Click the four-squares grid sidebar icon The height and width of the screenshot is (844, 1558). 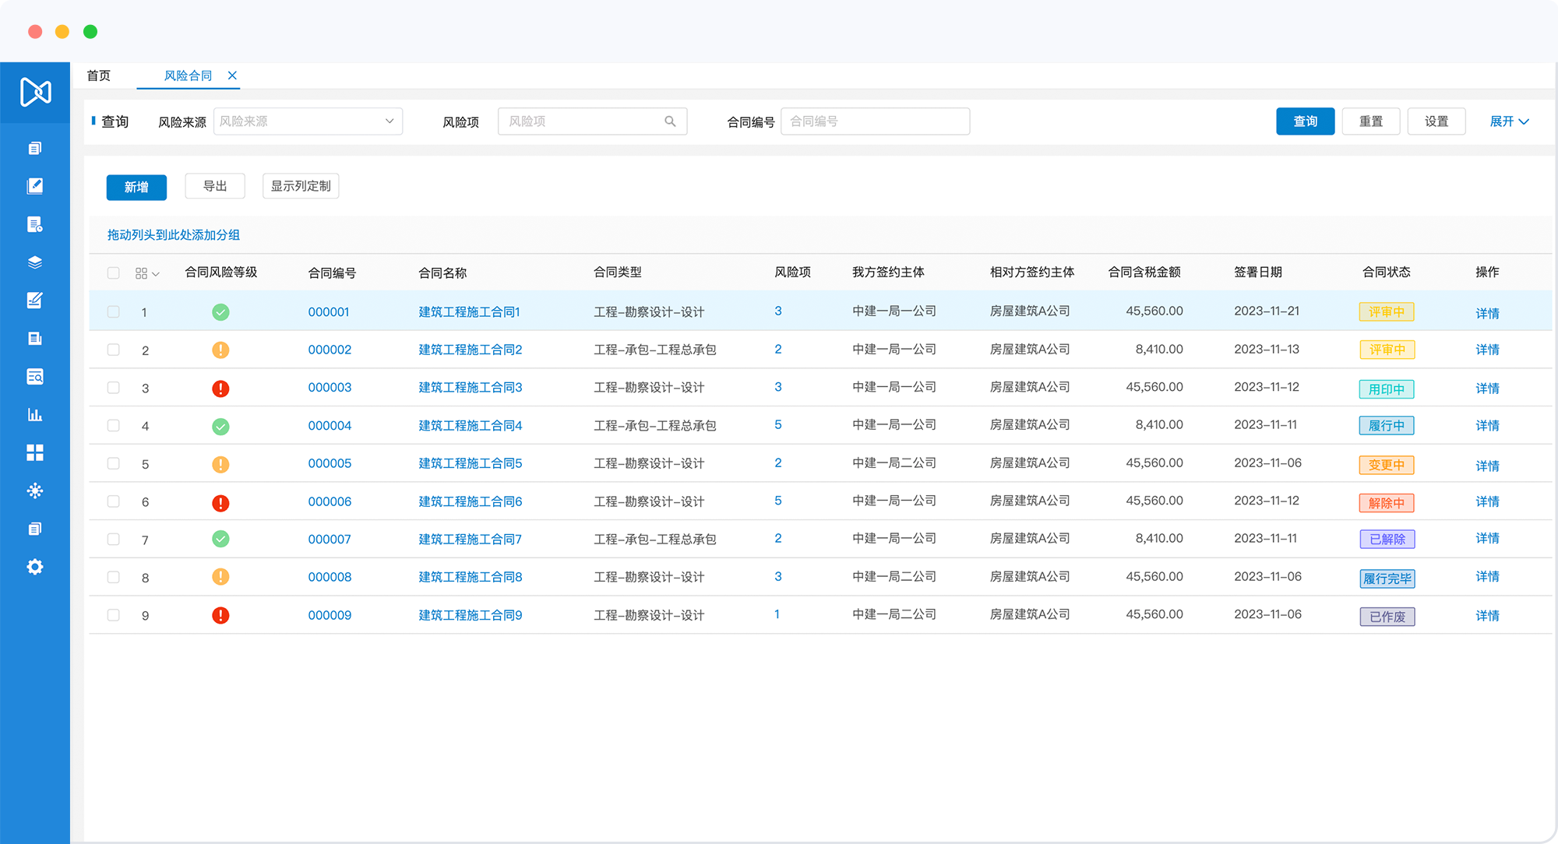pos(35,453)
